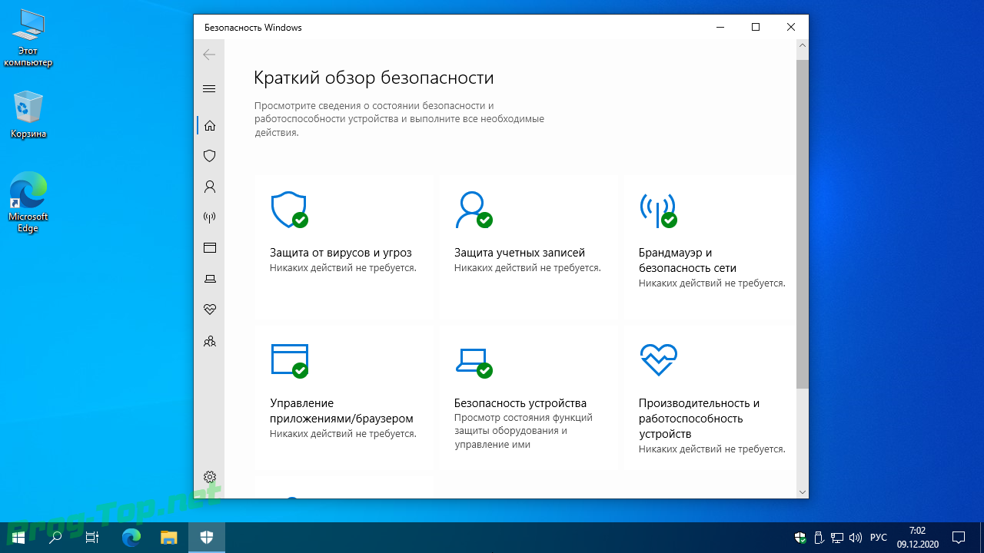Click the scrollbar down arrow

tap(802, 492)
